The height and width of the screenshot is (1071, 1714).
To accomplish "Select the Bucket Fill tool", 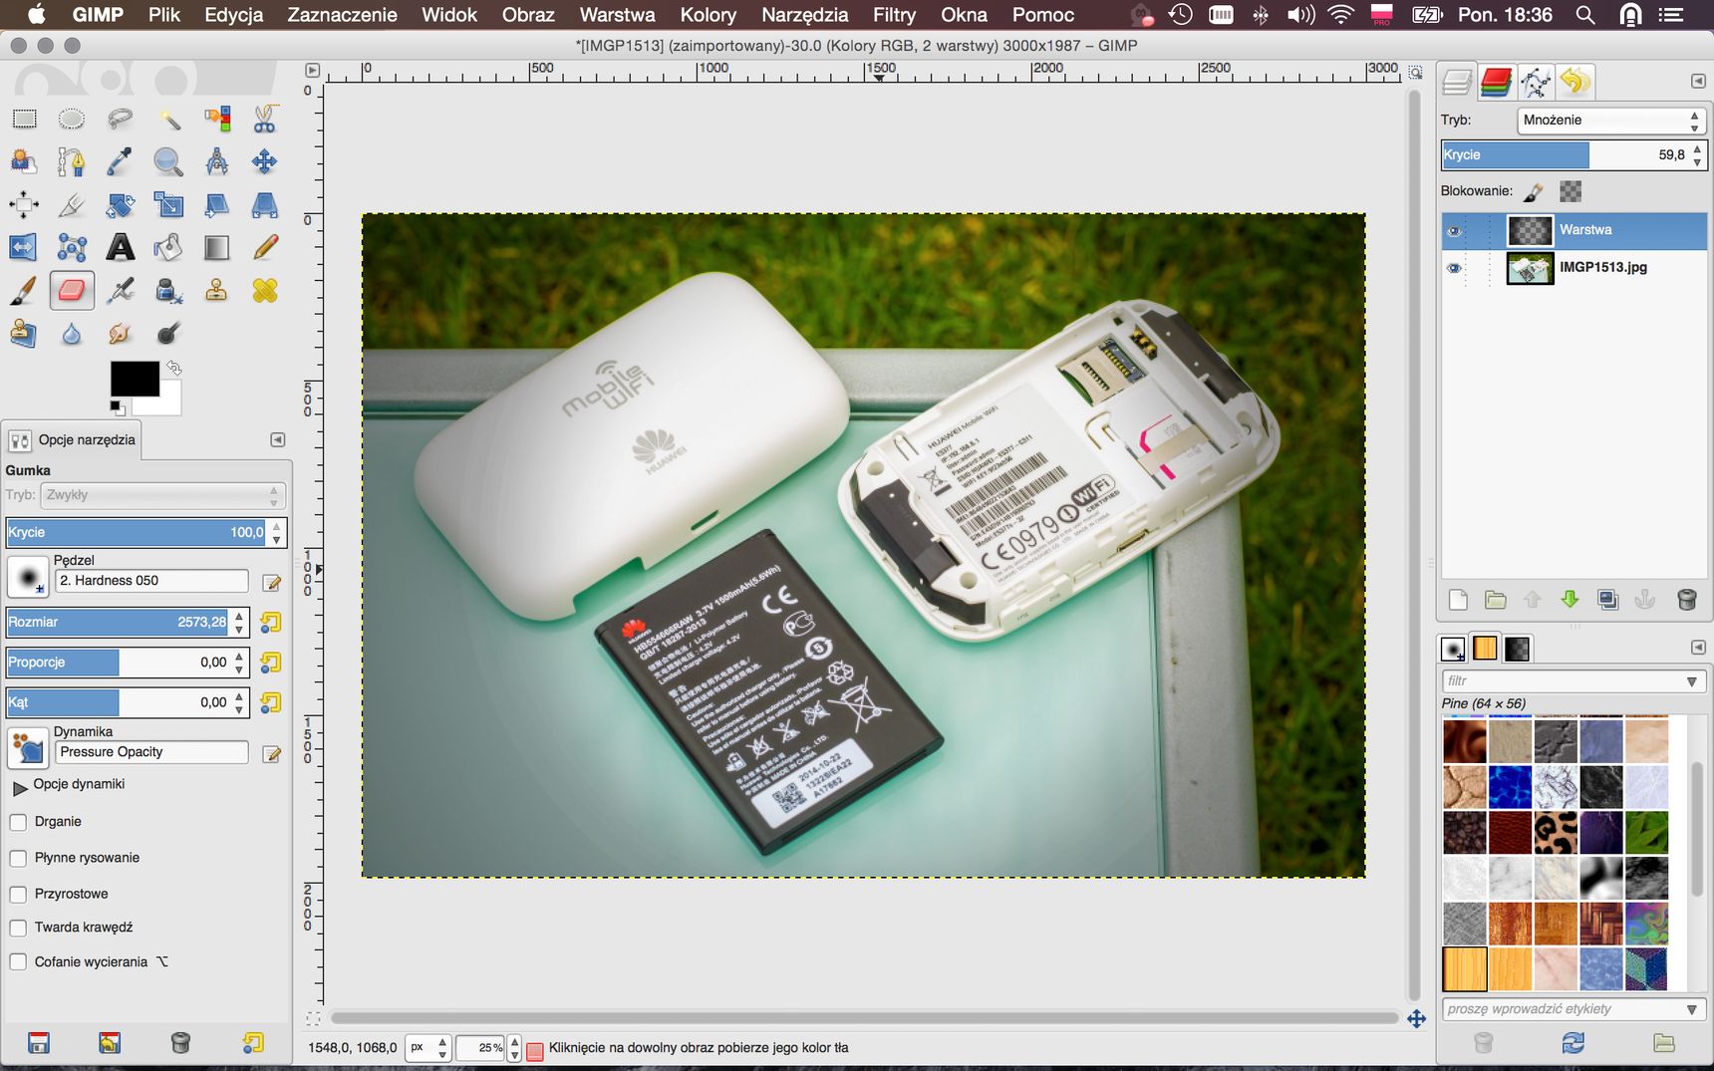I will pyautogui.click(x=168, y=247).
